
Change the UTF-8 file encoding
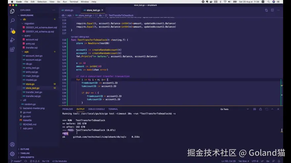(x=255, y=161)
